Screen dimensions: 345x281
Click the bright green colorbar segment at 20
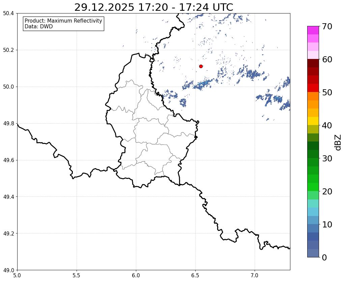point(313,187)
